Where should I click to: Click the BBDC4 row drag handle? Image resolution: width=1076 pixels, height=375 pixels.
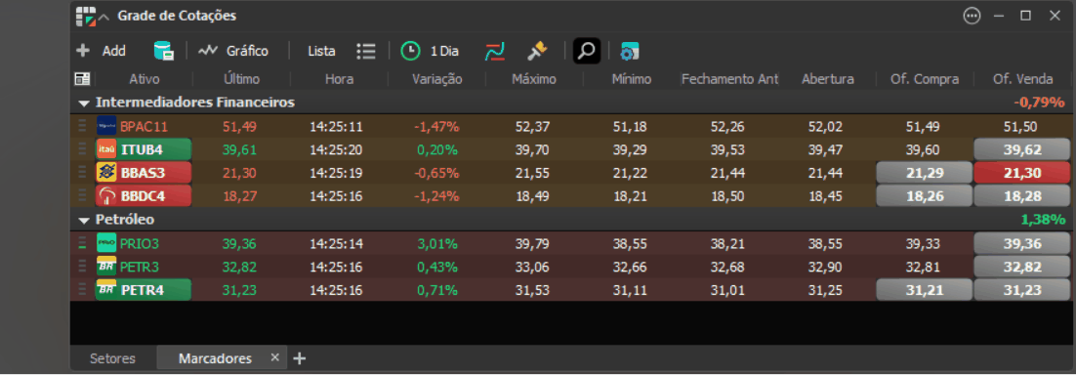coord(82,196)
